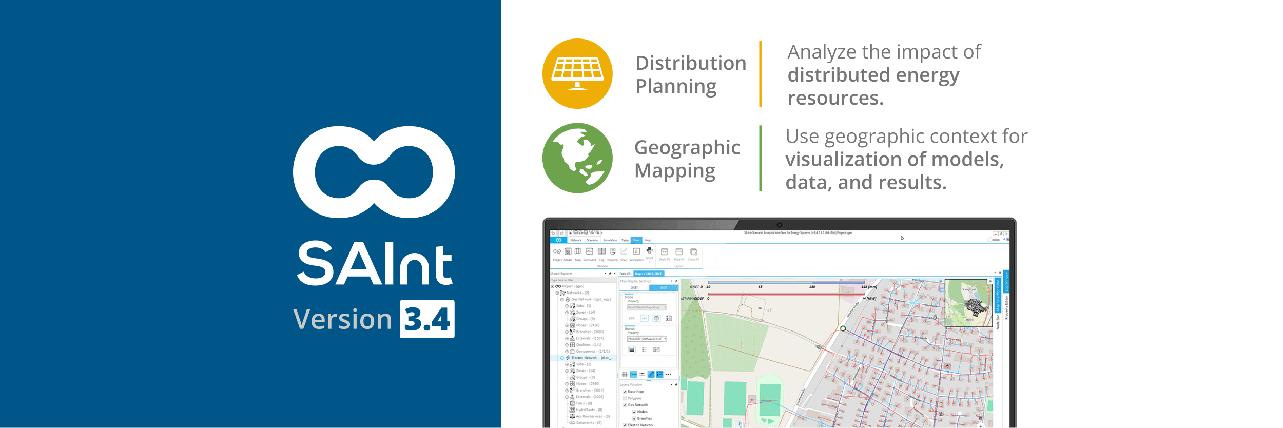This screenshot has height=428, width=1283.
Task: Open the Simulation ribbon tab
Action: [x=610, y=240]
